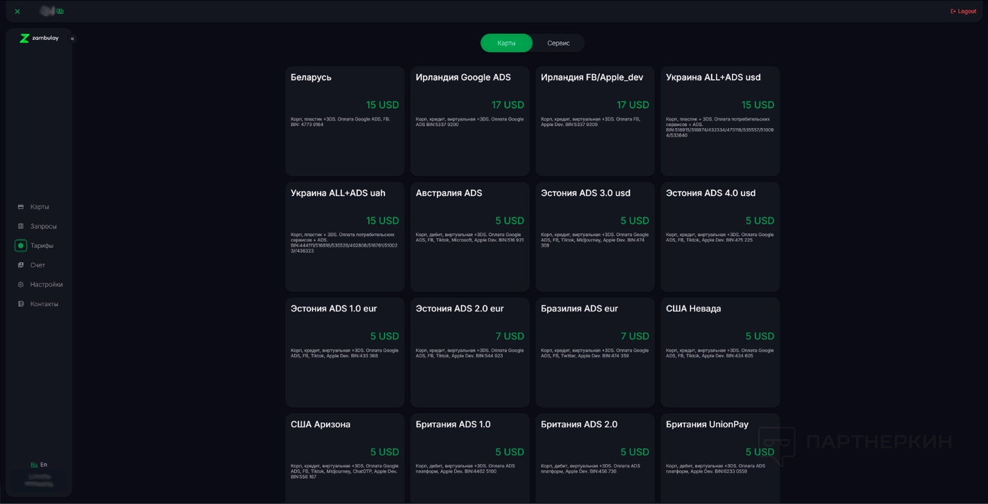Click the Счет icon in the sidebar
988x504 pixels.
(x=21, y=265)
